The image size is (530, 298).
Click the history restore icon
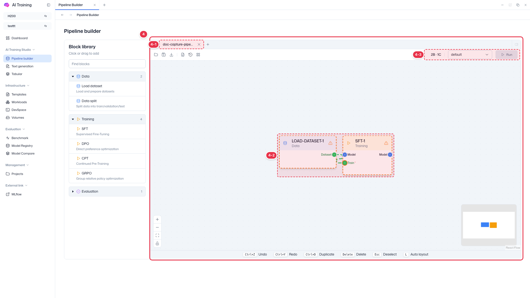190,55
